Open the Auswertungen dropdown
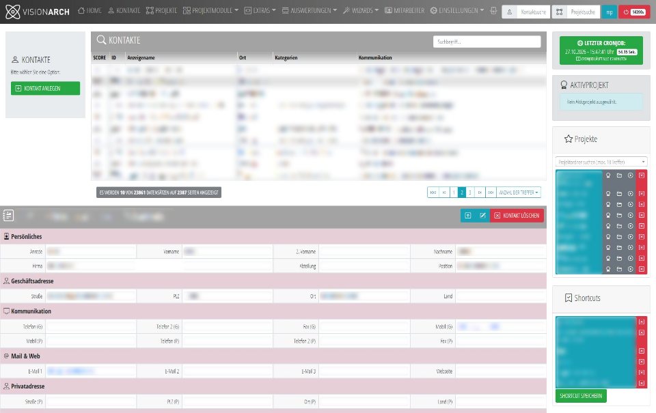This screenshot has height=413, width=656. coord(309,10)
